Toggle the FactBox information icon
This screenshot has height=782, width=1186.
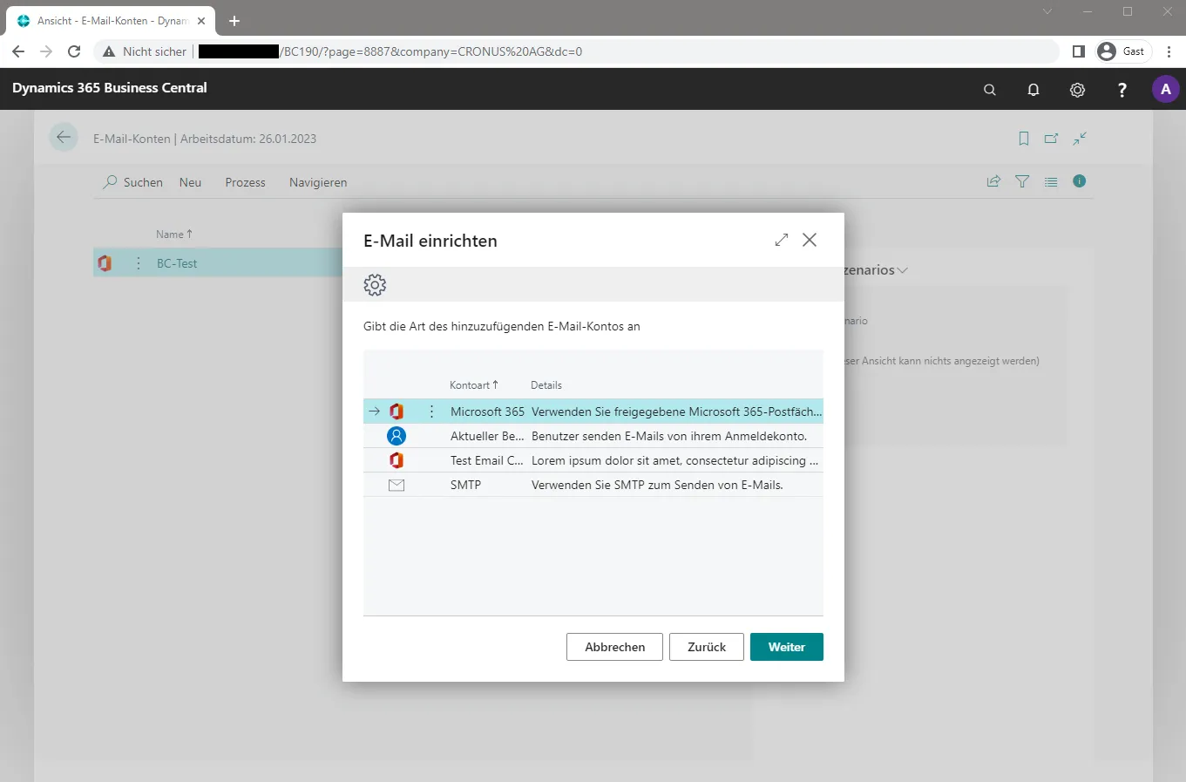click(1080, 181)
